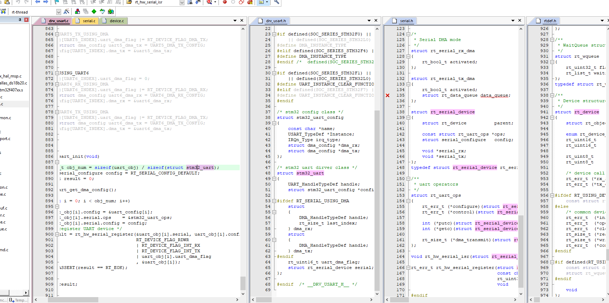Open Options for Target magic wand

66,11
